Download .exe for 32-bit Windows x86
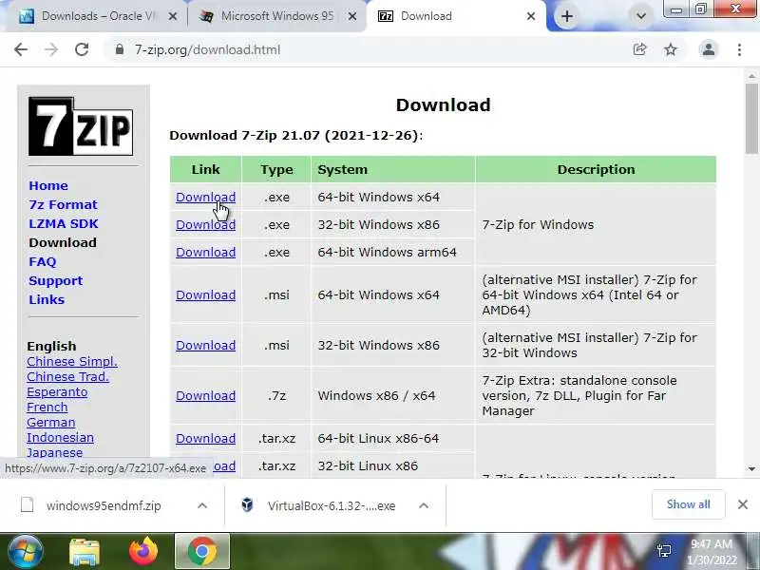 coord(205,225)
